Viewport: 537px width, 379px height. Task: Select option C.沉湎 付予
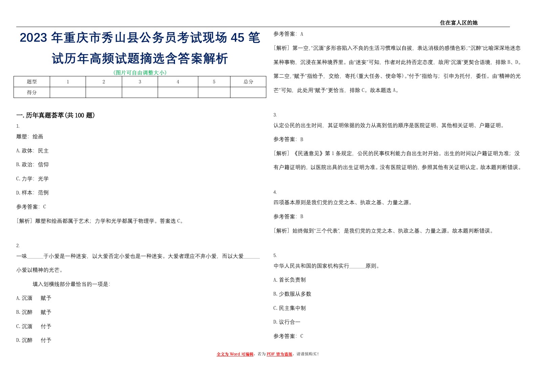tap(34, 326)
